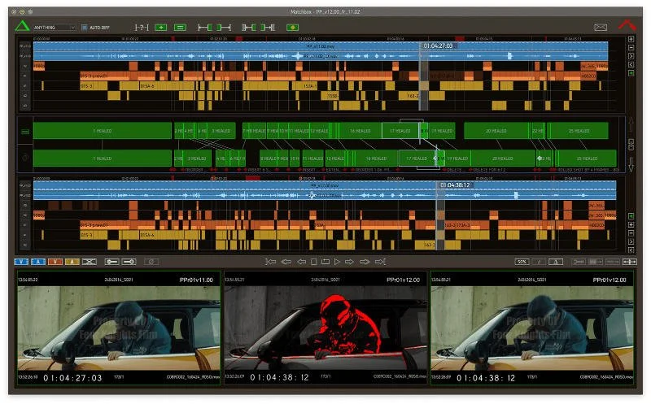Click the loop rectangle transport button
651x404 pixels.
point(325,262)
